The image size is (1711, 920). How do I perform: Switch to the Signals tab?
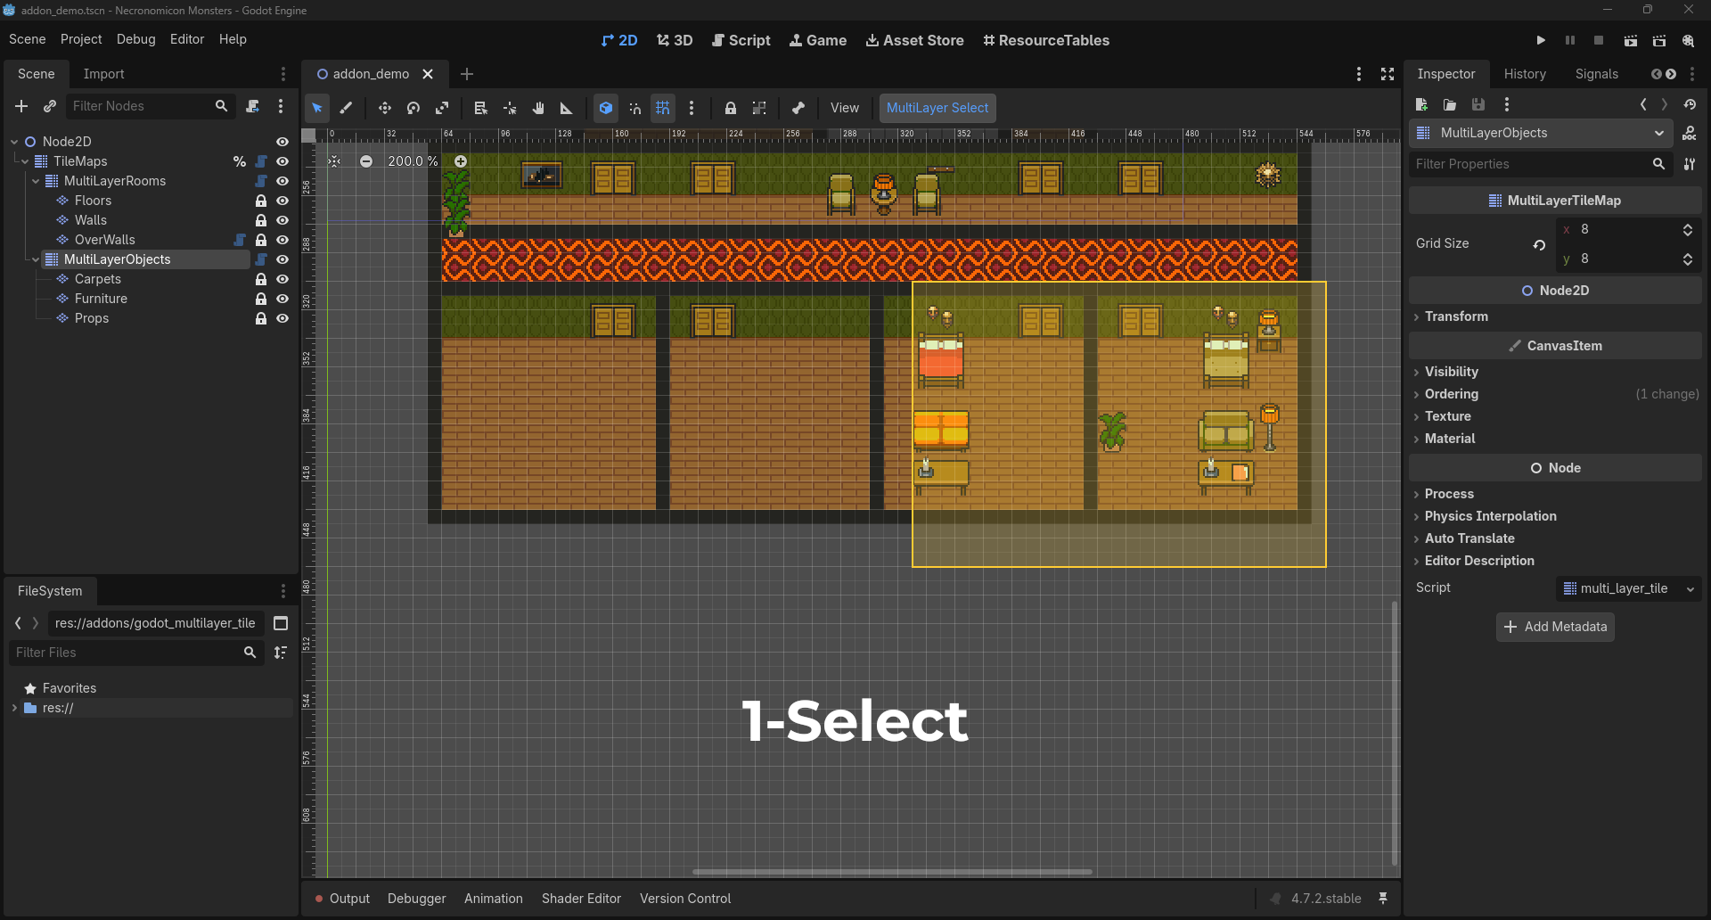click(1596, 74)
